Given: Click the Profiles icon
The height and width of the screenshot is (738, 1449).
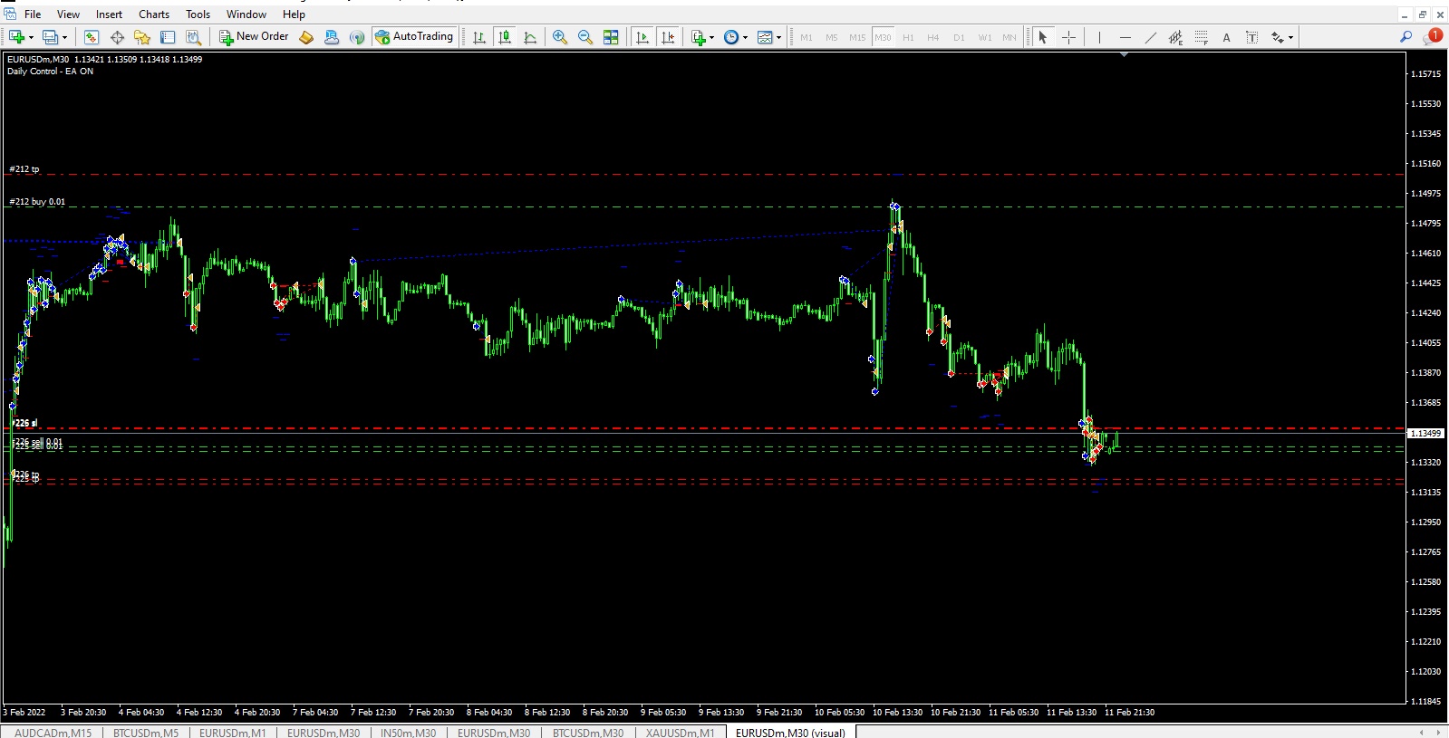Looking at the screenshot, I should pos(50,37).
